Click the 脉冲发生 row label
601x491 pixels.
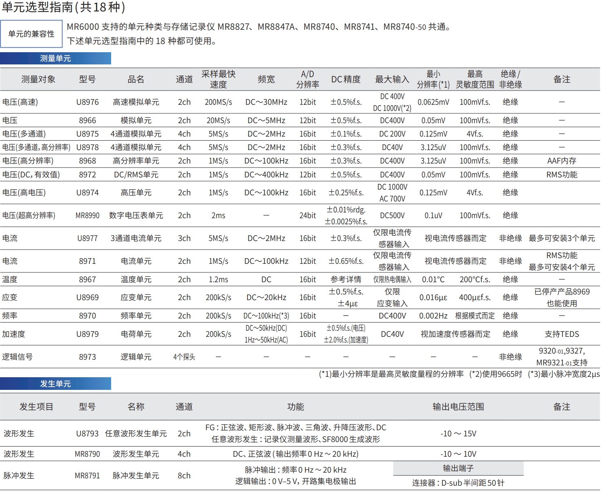click(19, 476)
